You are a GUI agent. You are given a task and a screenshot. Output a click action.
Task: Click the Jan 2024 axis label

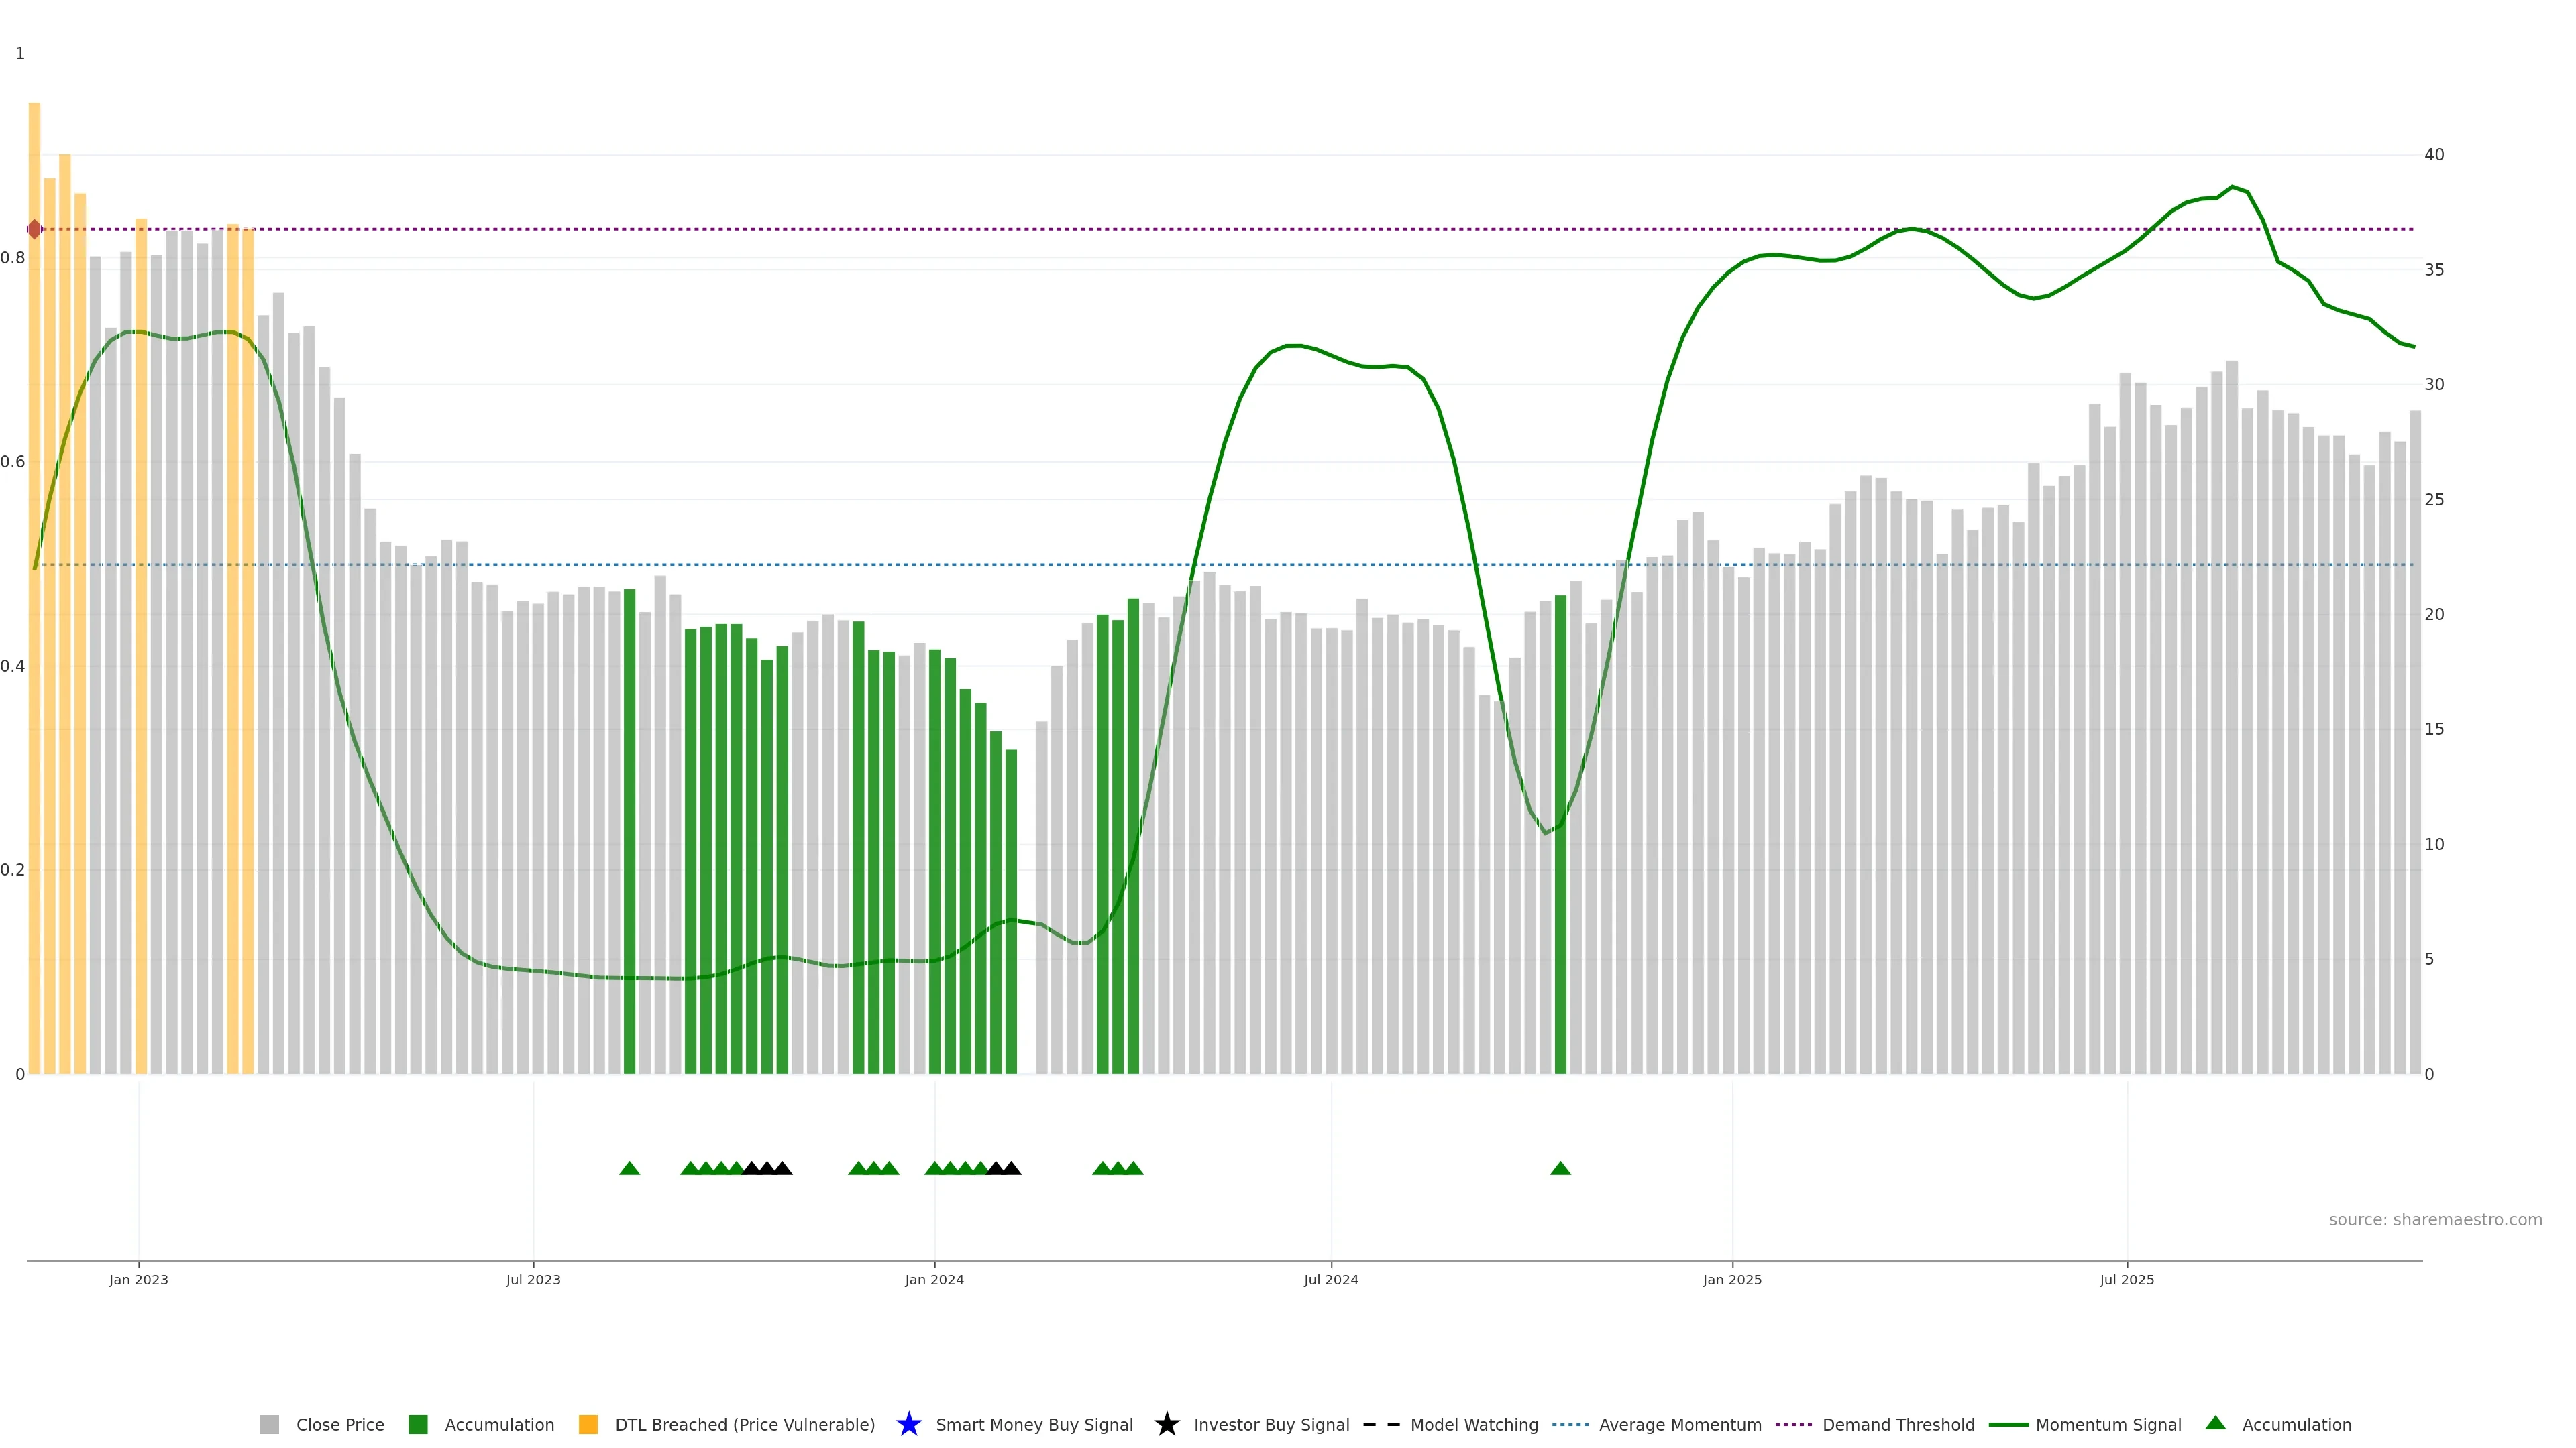click(934, 1279)
